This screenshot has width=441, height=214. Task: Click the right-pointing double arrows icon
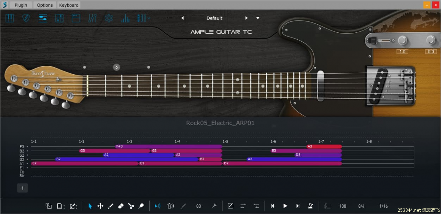(243, 206)
